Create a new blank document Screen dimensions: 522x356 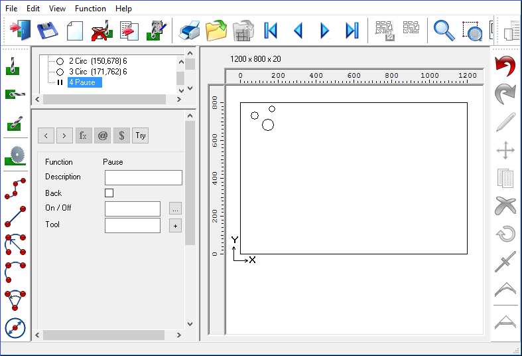pyautogui.click(x=74, y=31)
